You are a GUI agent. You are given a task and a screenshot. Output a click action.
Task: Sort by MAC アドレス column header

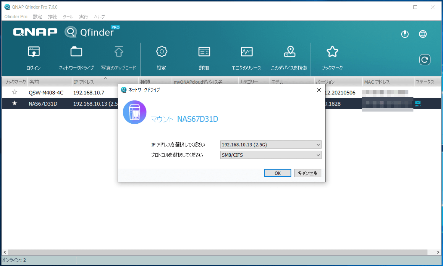click(x=388, y=82)
